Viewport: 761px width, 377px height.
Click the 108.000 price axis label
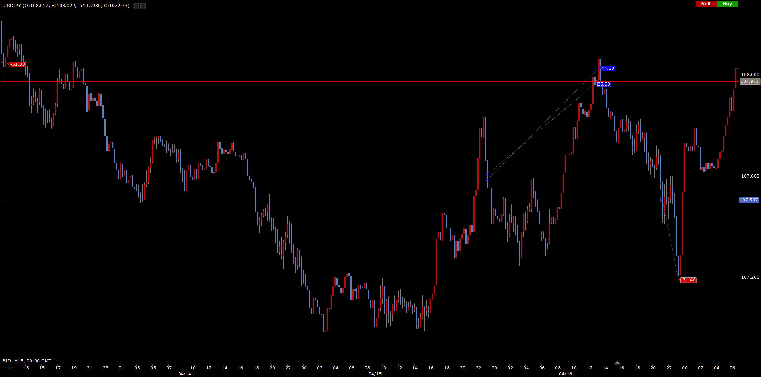[750, 75]
